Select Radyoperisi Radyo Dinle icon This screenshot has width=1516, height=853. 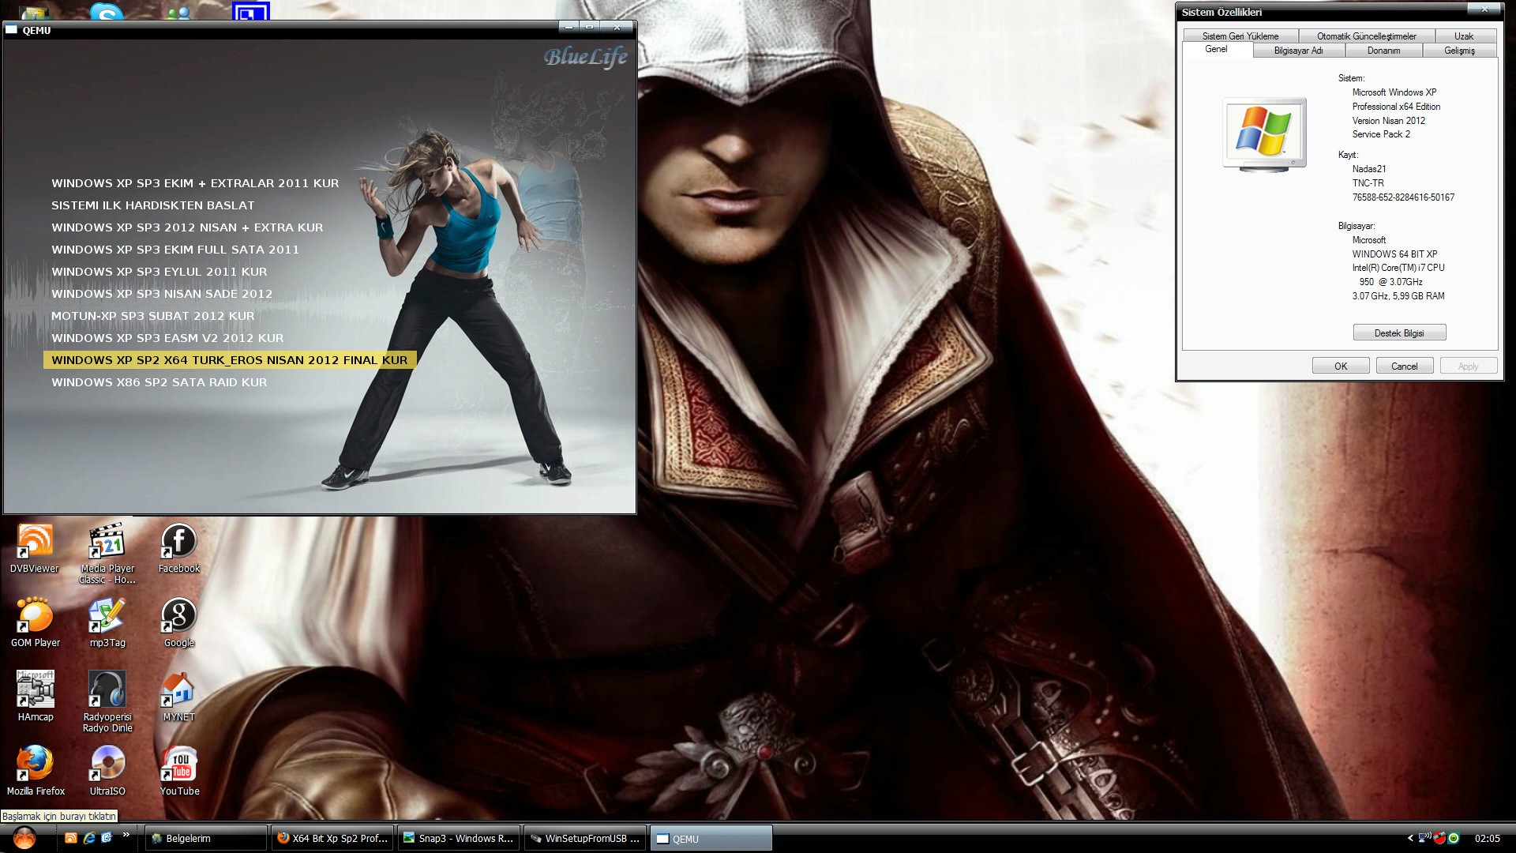click(x=107, y=701)
